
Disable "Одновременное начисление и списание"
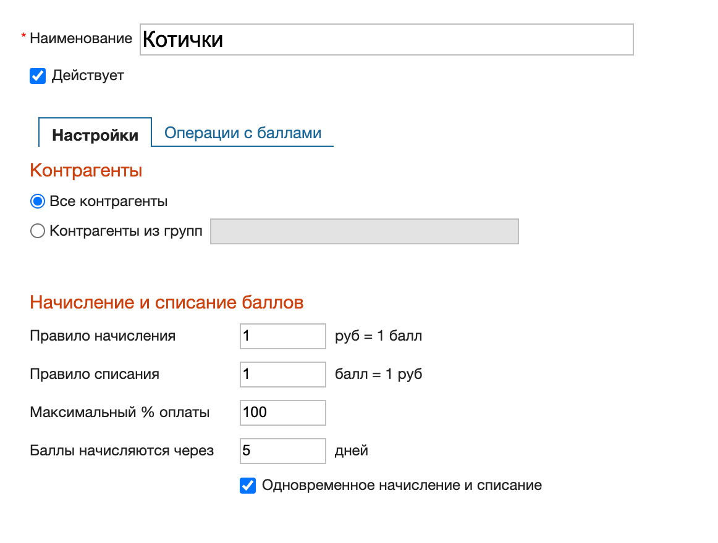point(248,486)
